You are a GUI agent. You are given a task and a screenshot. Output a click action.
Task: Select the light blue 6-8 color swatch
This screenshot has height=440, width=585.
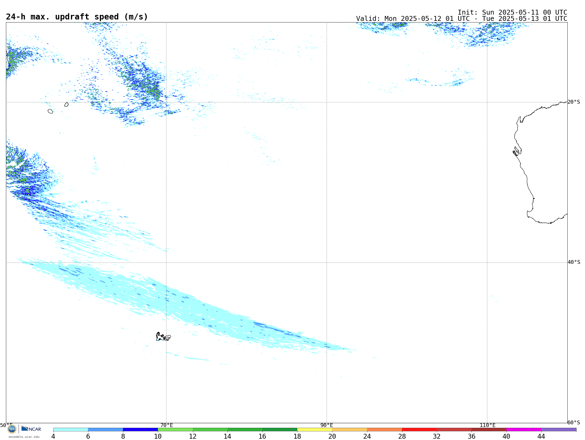click(106, 429)
